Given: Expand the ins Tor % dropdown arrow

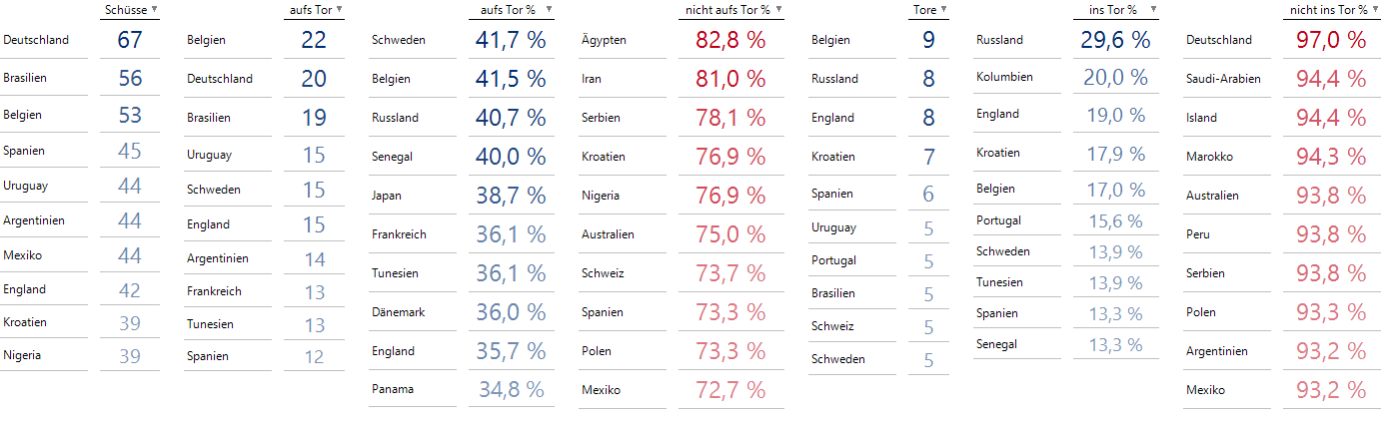Looking at the screenshot, I should coord(1154,9).
